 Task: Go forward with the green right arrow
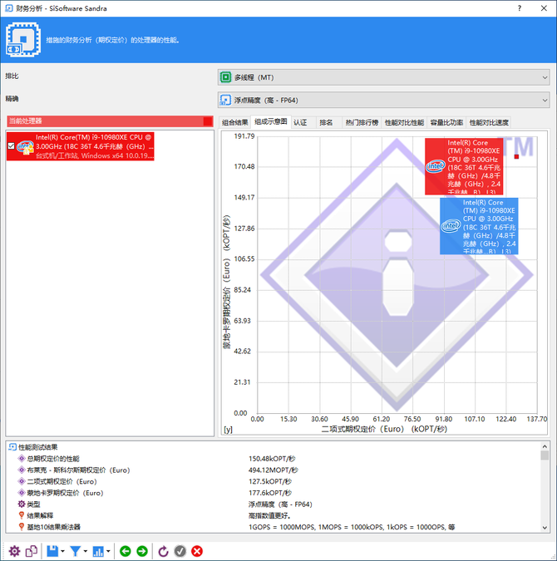point(142,551)
